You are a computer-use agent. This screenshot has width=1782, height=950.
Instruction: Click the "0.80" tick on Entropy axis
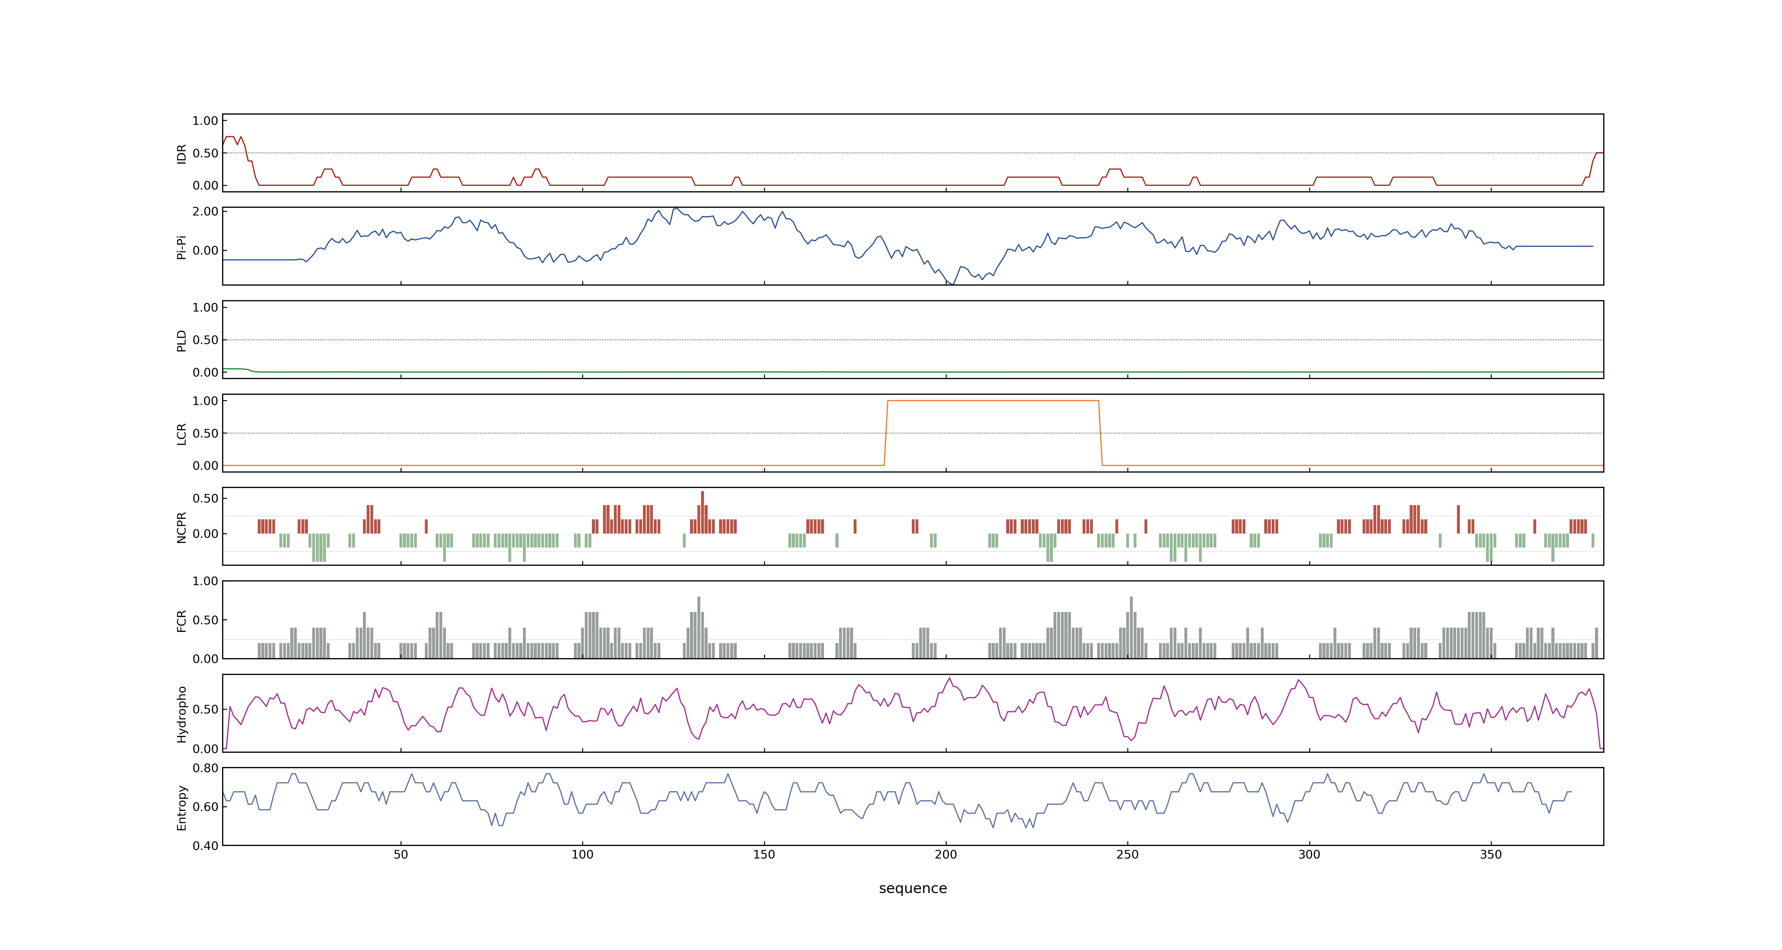[x=205, y=768]
